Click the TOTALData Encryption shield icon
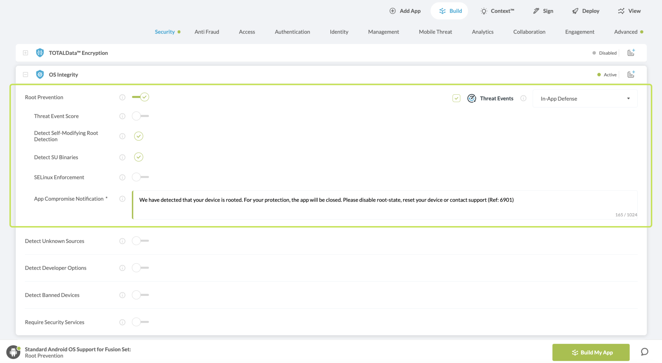662x363 pixels. click(40, 53)
